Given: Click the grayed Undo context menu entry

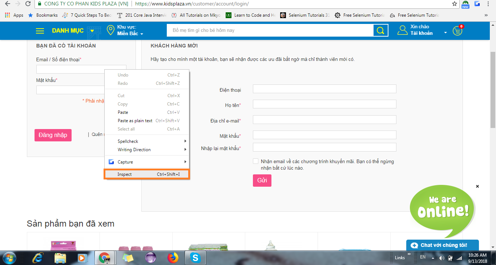Looking at the screenshot, I should pyautogui.click(x=146, y=75).
